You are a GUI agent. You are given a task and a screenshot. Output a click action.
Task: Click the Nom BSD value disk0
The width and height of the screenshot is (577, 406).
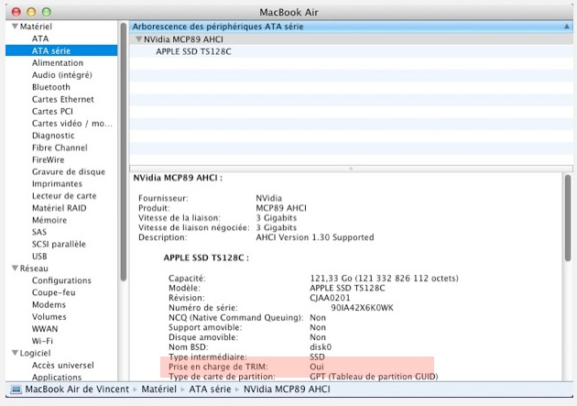coord(321,347)
